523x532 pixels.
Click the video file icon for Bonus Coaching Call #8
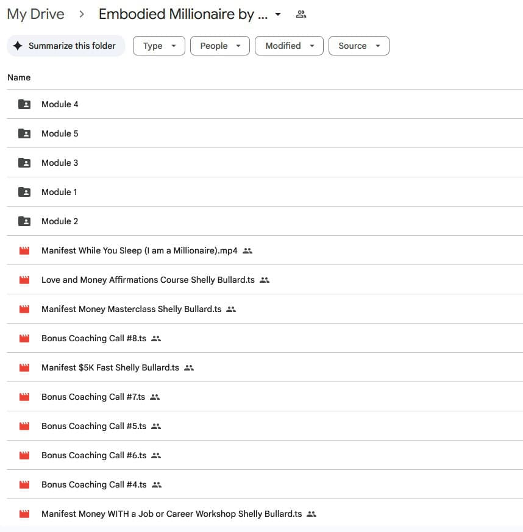point(24,338)
